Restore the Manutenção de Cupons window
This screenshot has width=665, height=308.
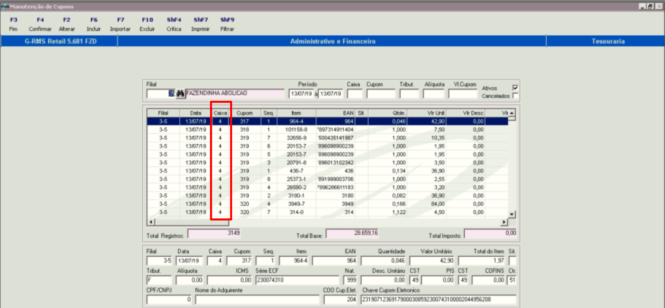tap(650, 6)
